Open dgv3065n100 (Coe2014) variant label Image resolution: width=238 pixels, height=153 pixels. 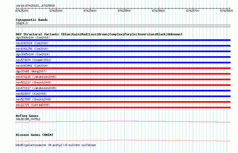(33, 54)
